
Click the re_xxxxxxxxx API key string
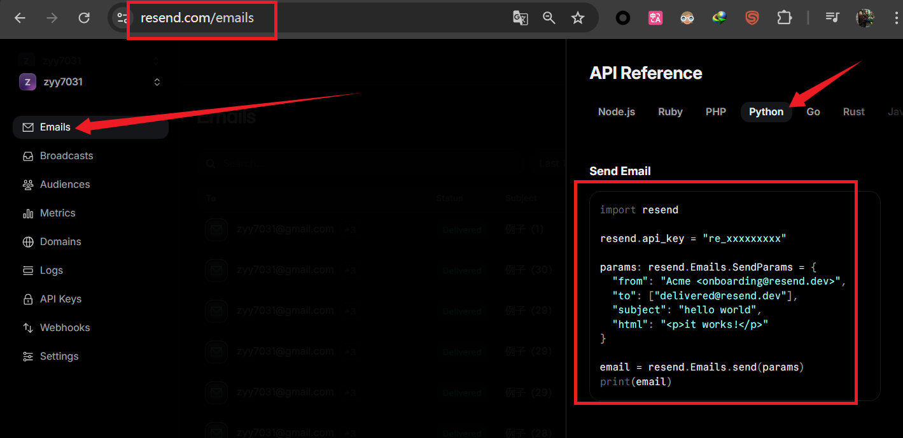pyautogui.click(x=745, y=239)
